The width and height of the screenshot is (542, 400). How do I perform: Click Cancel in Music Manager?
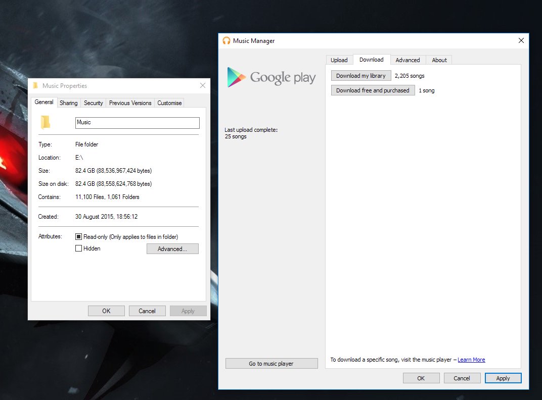[462, 378]
